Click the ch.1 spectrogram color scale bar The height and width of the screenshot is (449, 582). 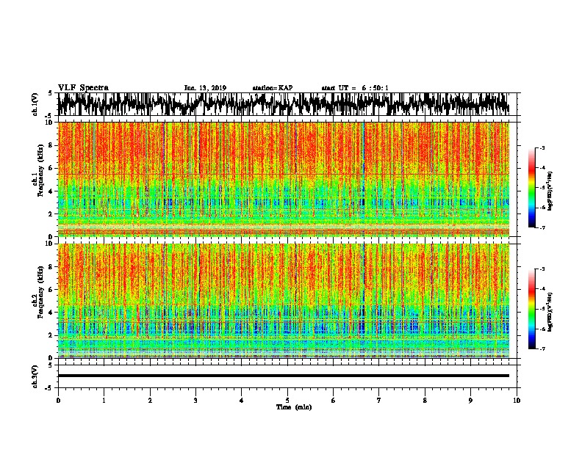532,188
